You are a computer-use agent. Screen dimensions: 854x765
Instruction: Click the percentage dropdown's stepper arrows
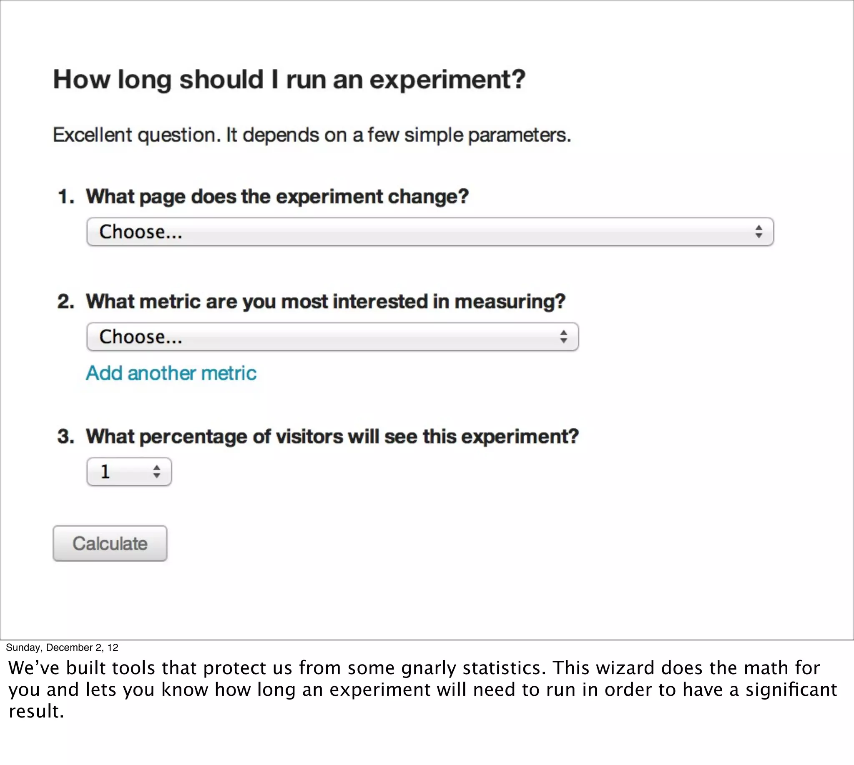[x=156, y=472]
